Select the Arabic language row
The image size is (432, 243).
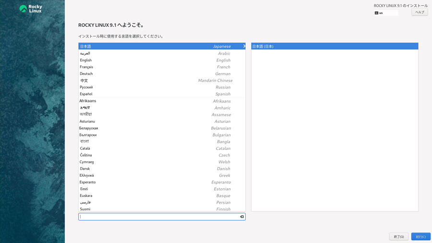click(x=162, y=54)
